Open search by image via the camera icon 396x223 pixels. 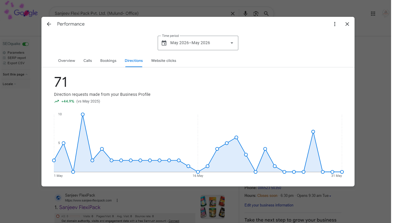[256, 14]
